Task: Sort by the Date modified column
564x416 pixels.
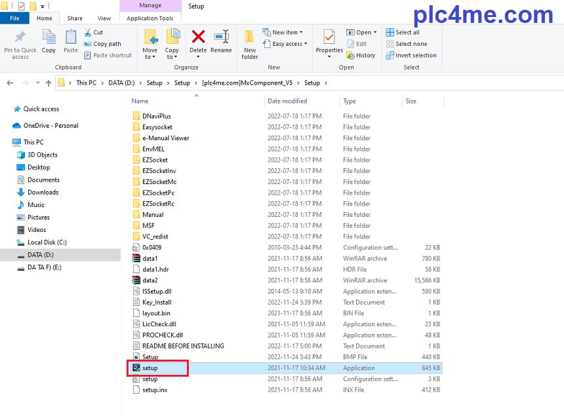Action: [287, 101]
